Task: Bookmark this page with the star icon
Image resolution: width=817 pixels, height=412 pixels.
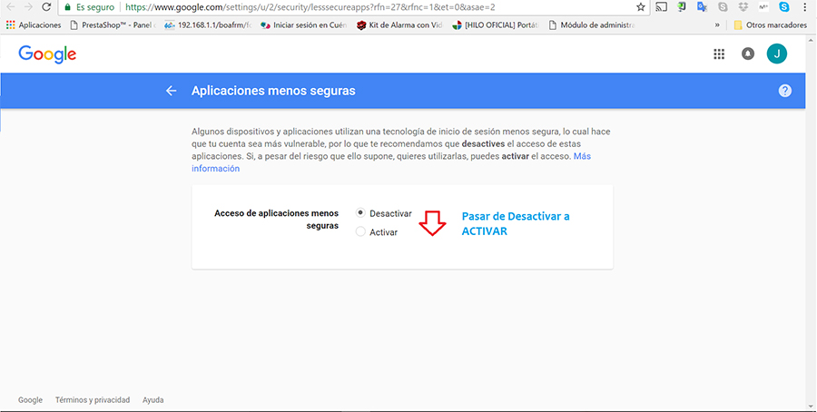Action: point(641,6)
